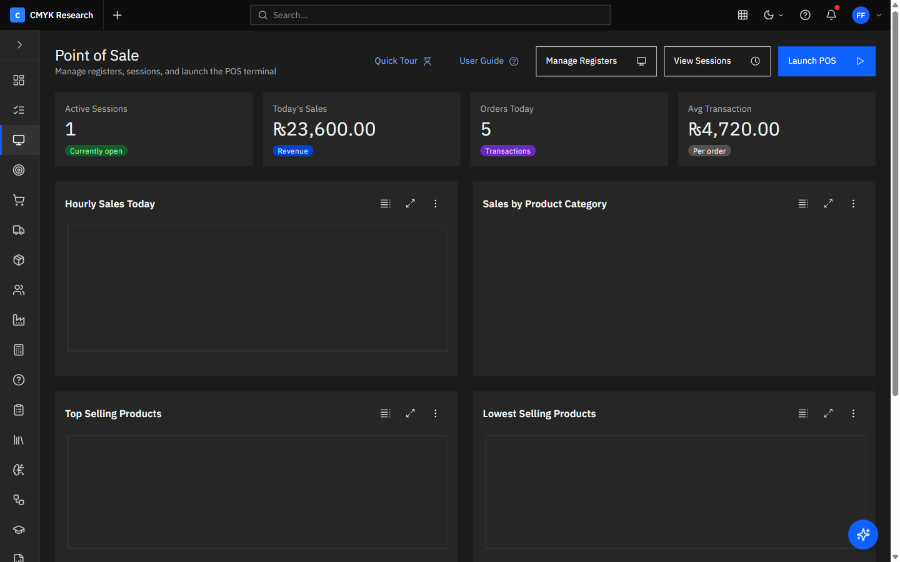Expand Hourly Sales Today chart fullscreen
This screenshot has height=562, width=900.
point(411,204)
